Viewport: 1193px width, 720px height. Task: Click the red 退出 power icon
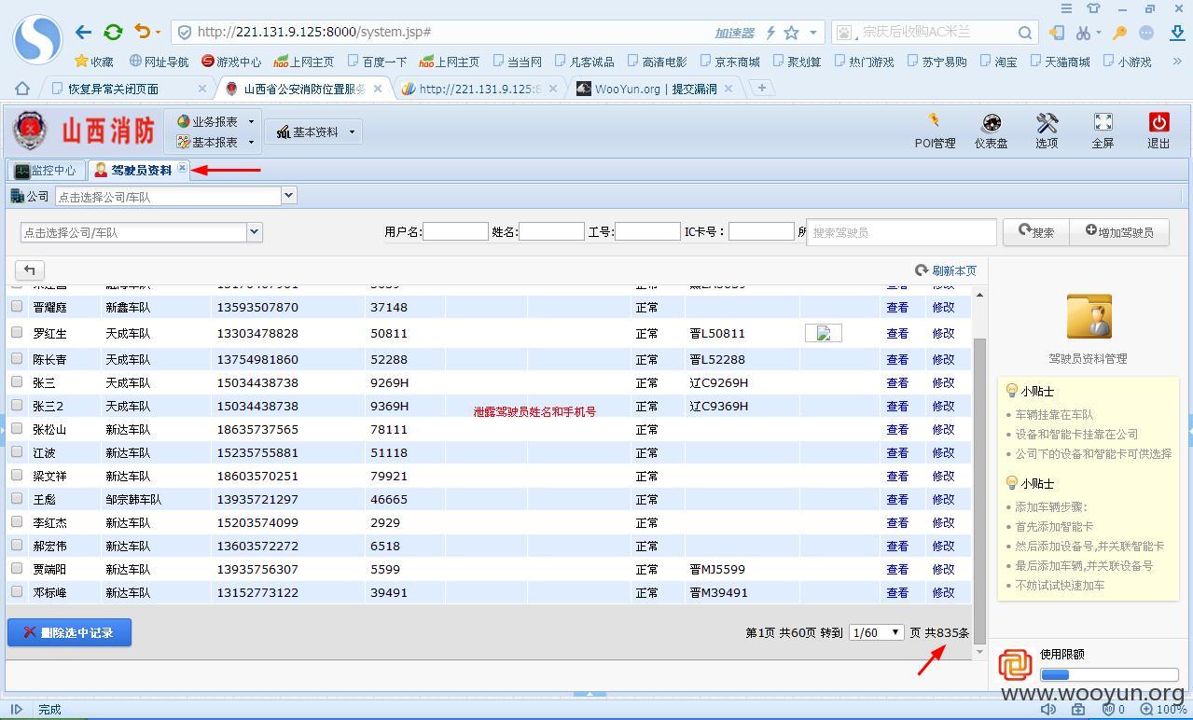(1158, 122)
